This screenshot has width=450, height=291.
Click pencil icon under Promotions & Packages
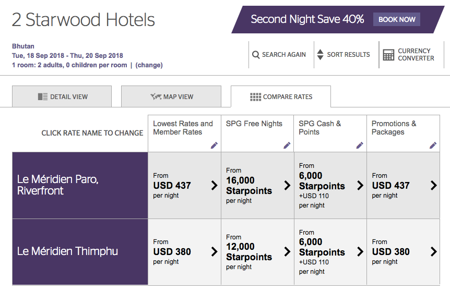click(x=433, y=145)
